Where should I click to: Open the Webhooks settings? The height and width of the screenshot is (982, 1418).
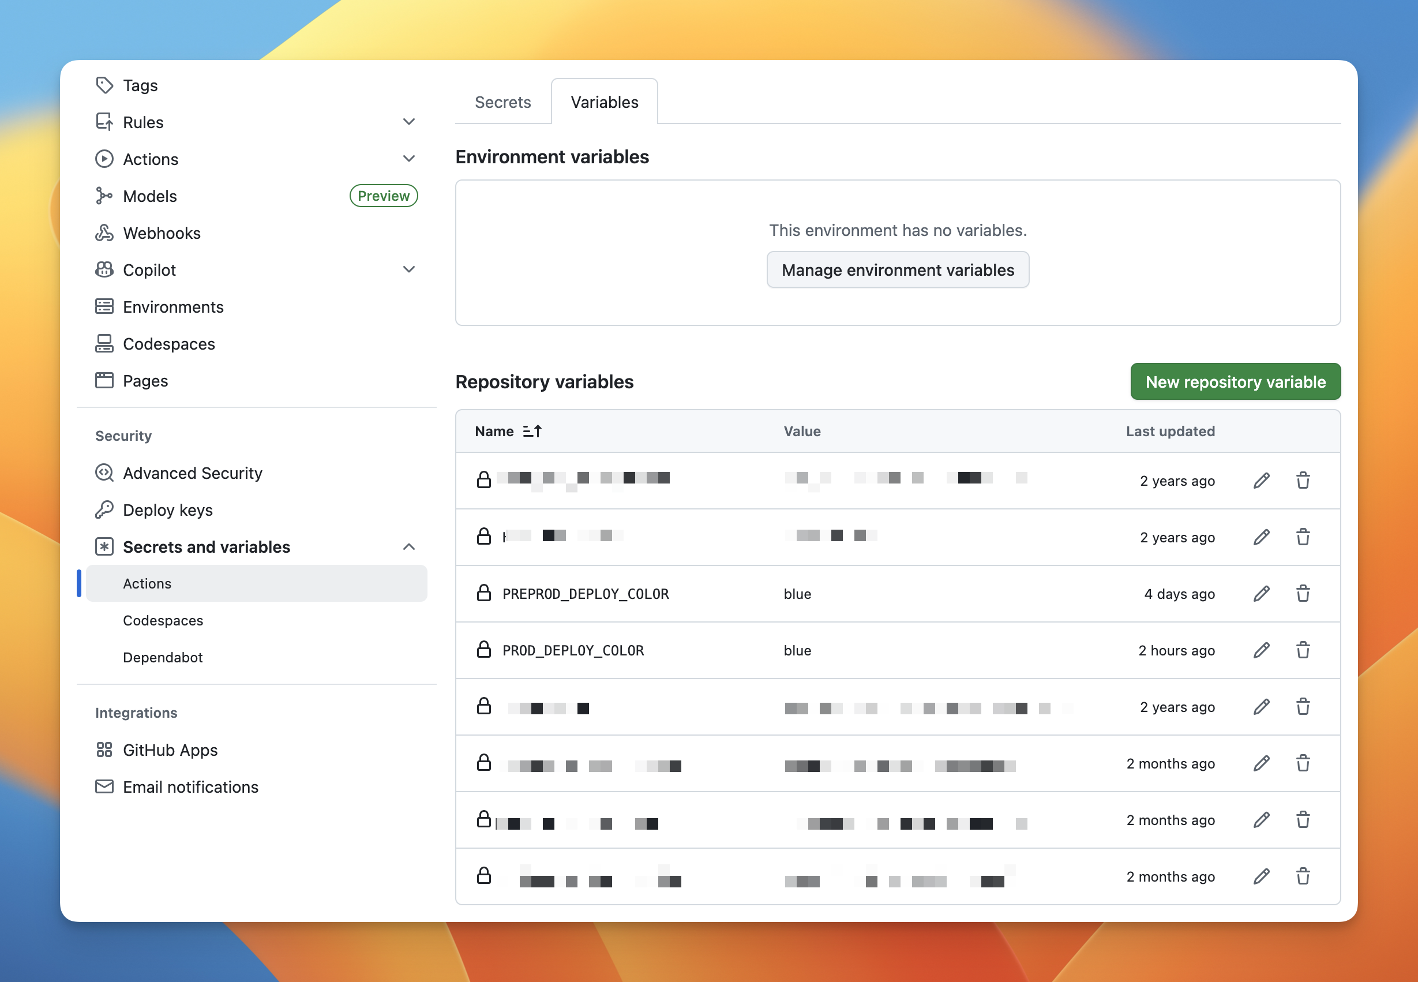click(161, 233)
